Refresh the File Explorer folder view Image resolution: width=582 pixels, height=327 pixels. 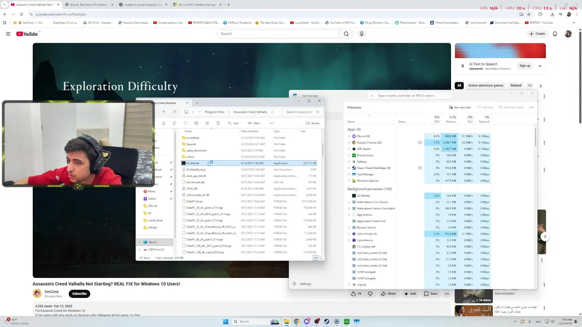pyautogui.click(x=175, y=112)
